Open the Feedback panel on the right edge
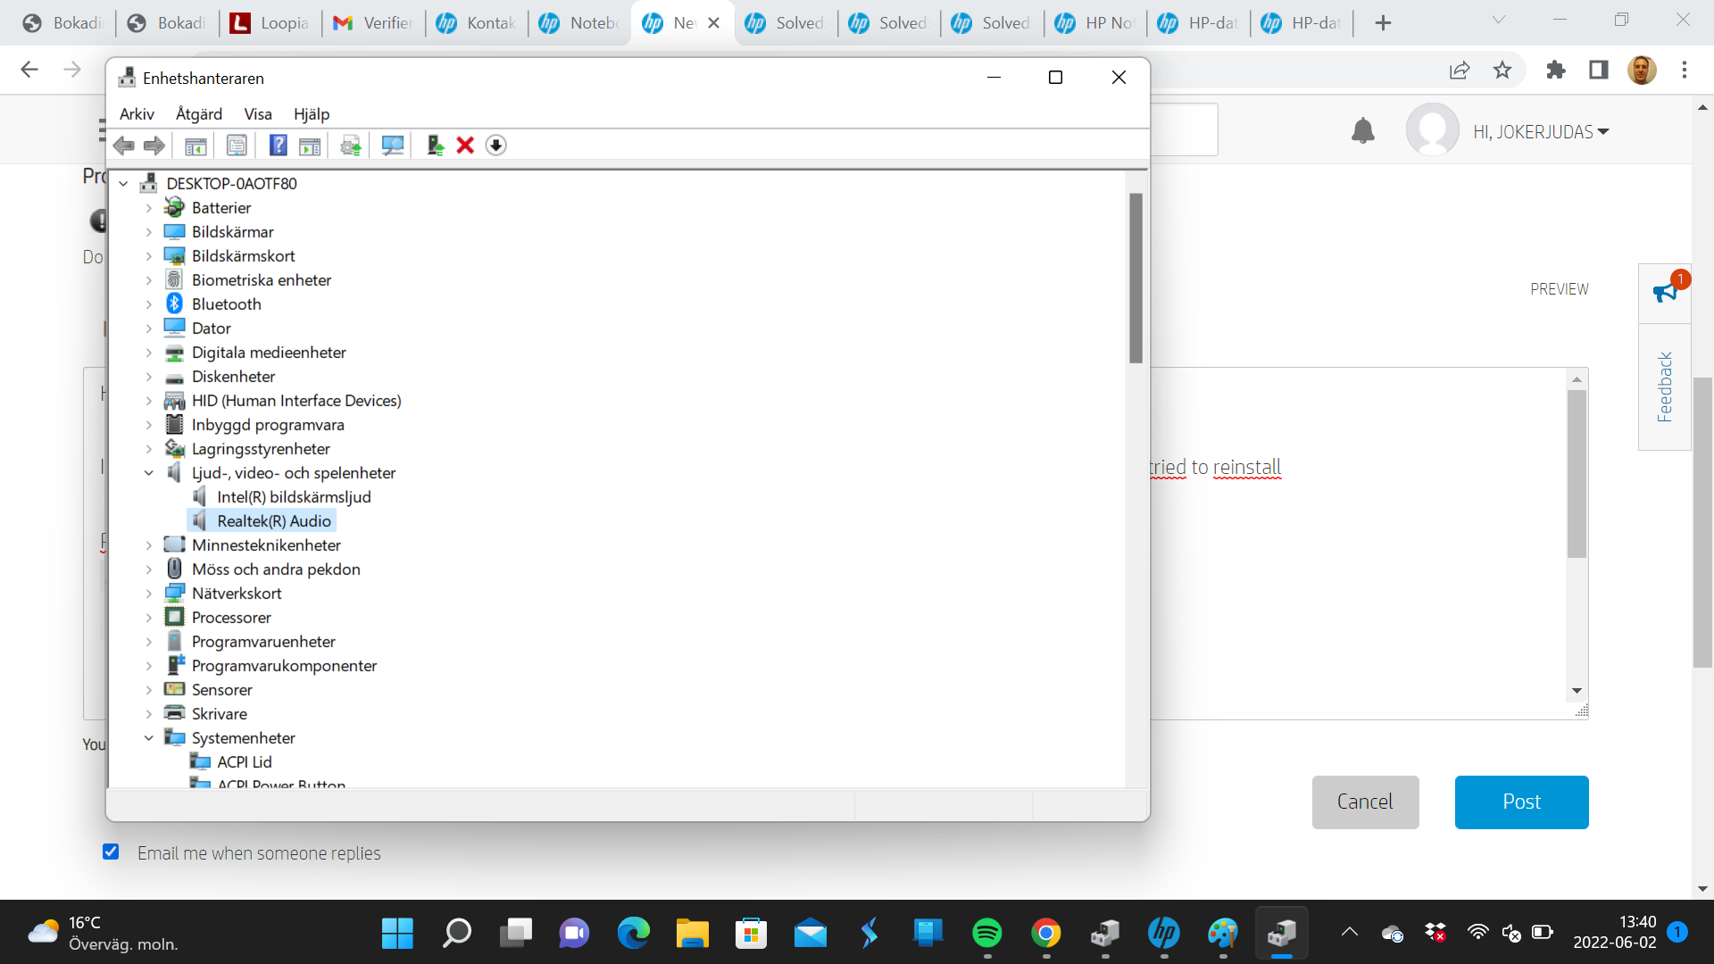 coord(1664,387)
